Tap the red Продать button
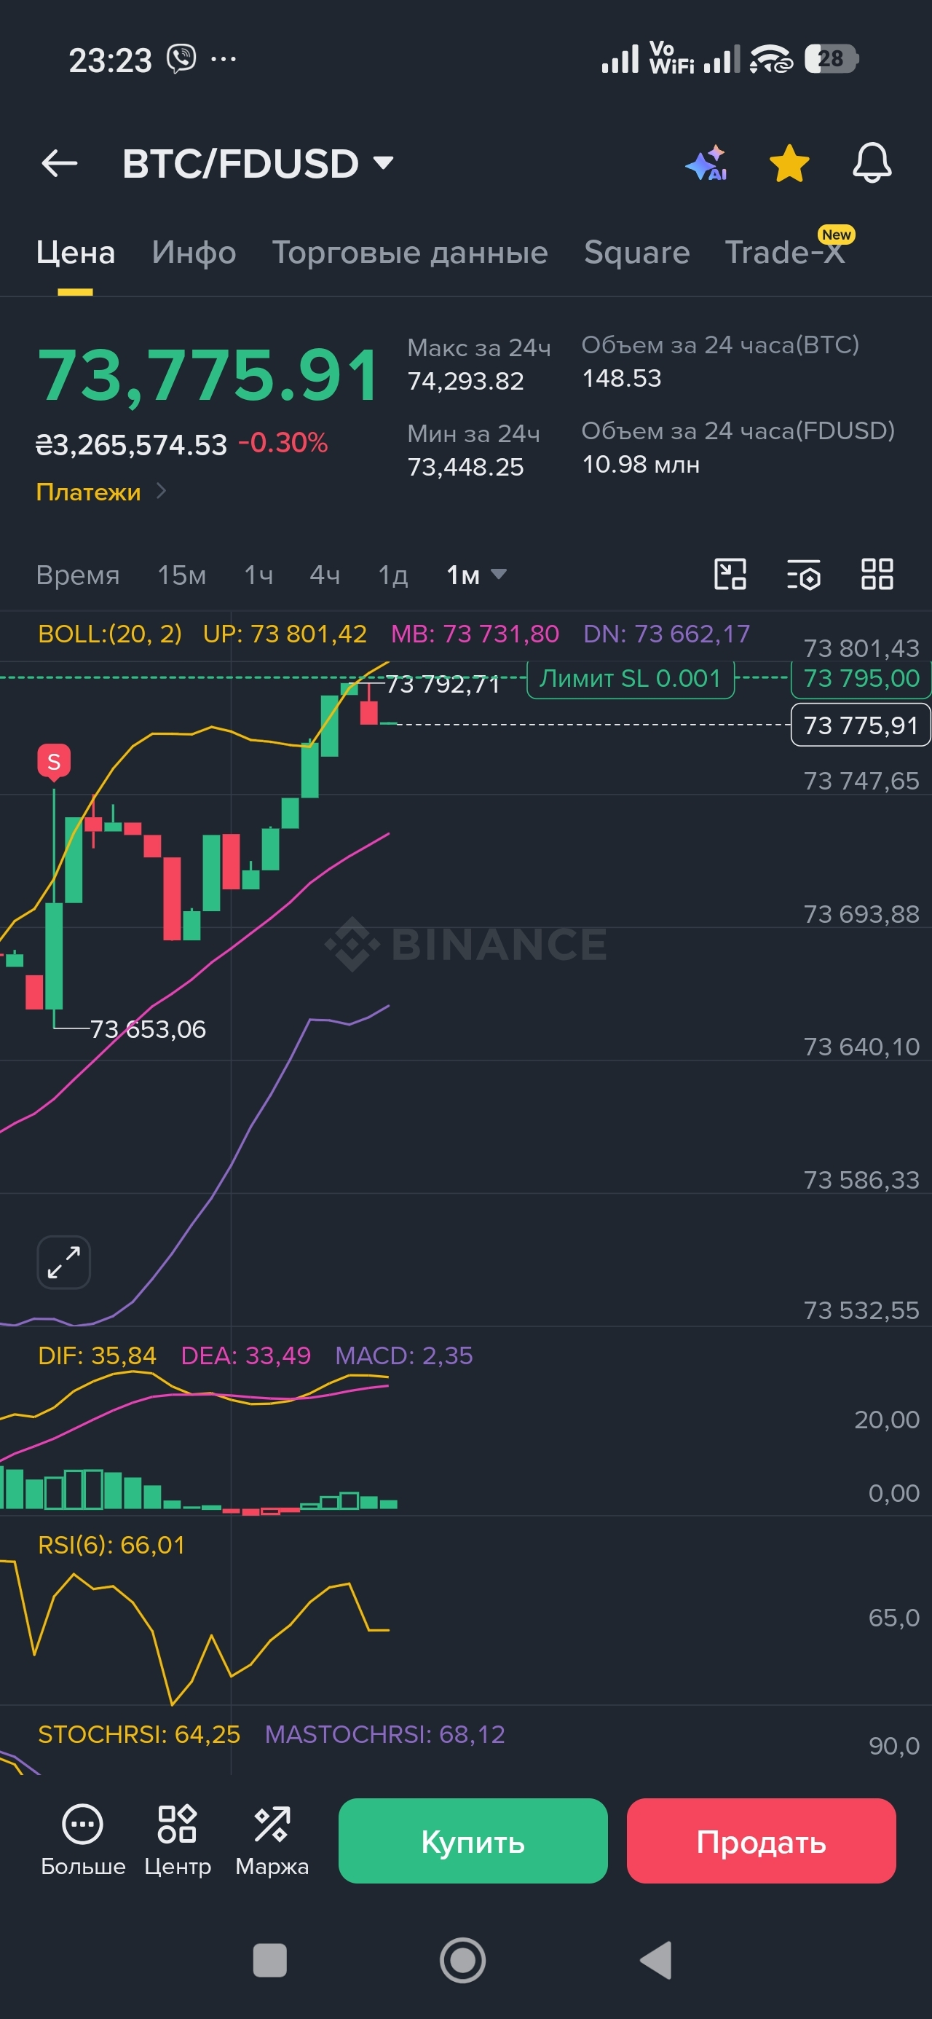Viewport: 932px width, 2019px height. (761, 1841)
